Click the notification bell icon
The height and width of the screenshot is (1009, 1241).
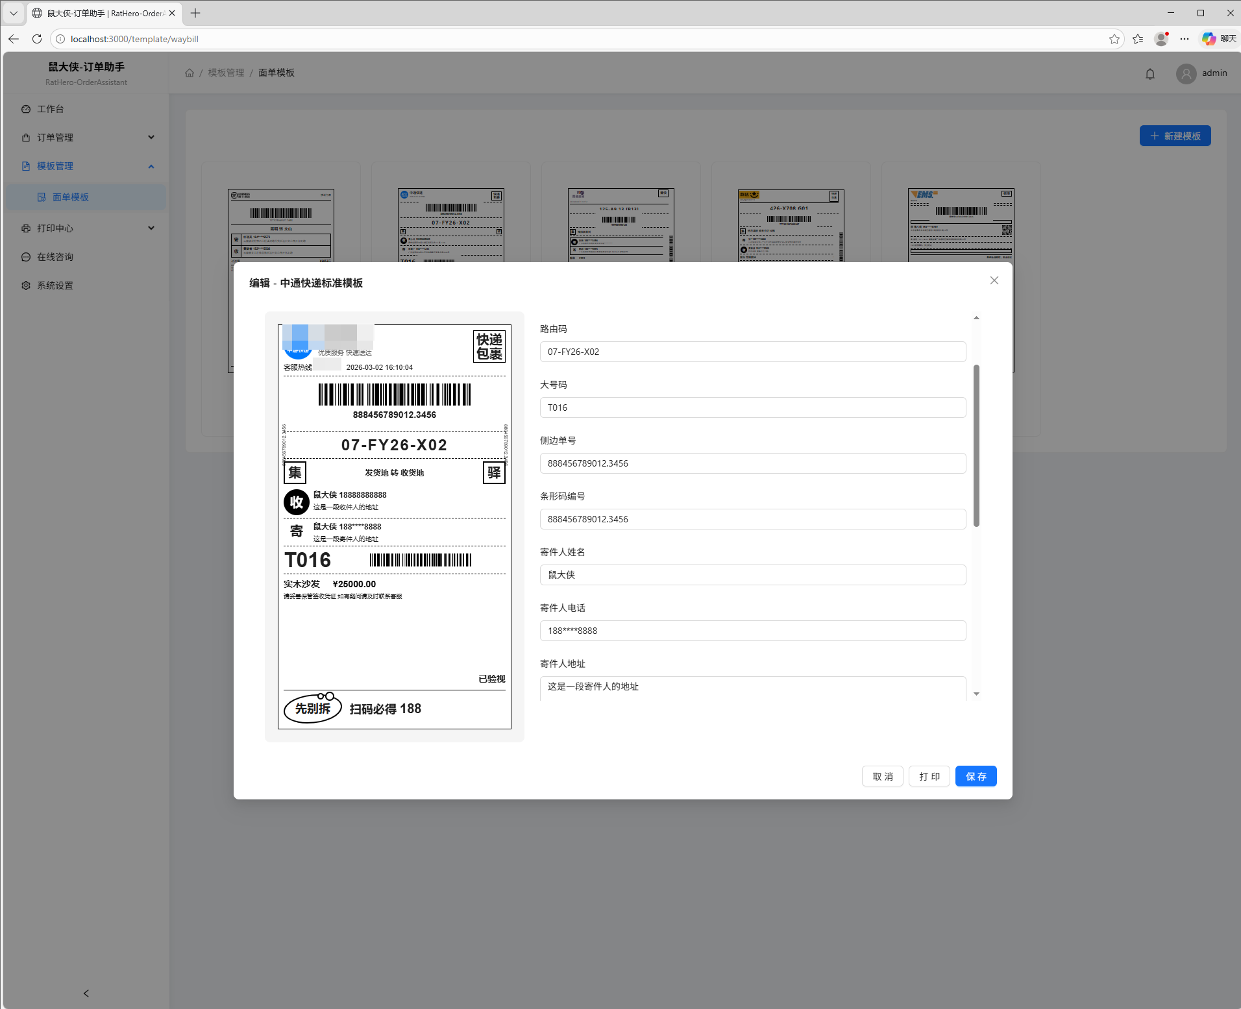[x=1149, y=74]
